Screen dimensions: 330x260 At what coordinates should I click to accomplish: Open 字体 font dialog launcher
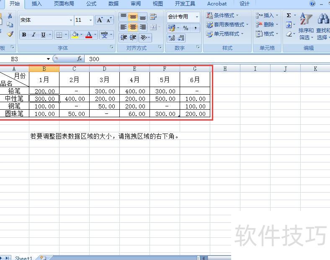(x=112, y=47)
